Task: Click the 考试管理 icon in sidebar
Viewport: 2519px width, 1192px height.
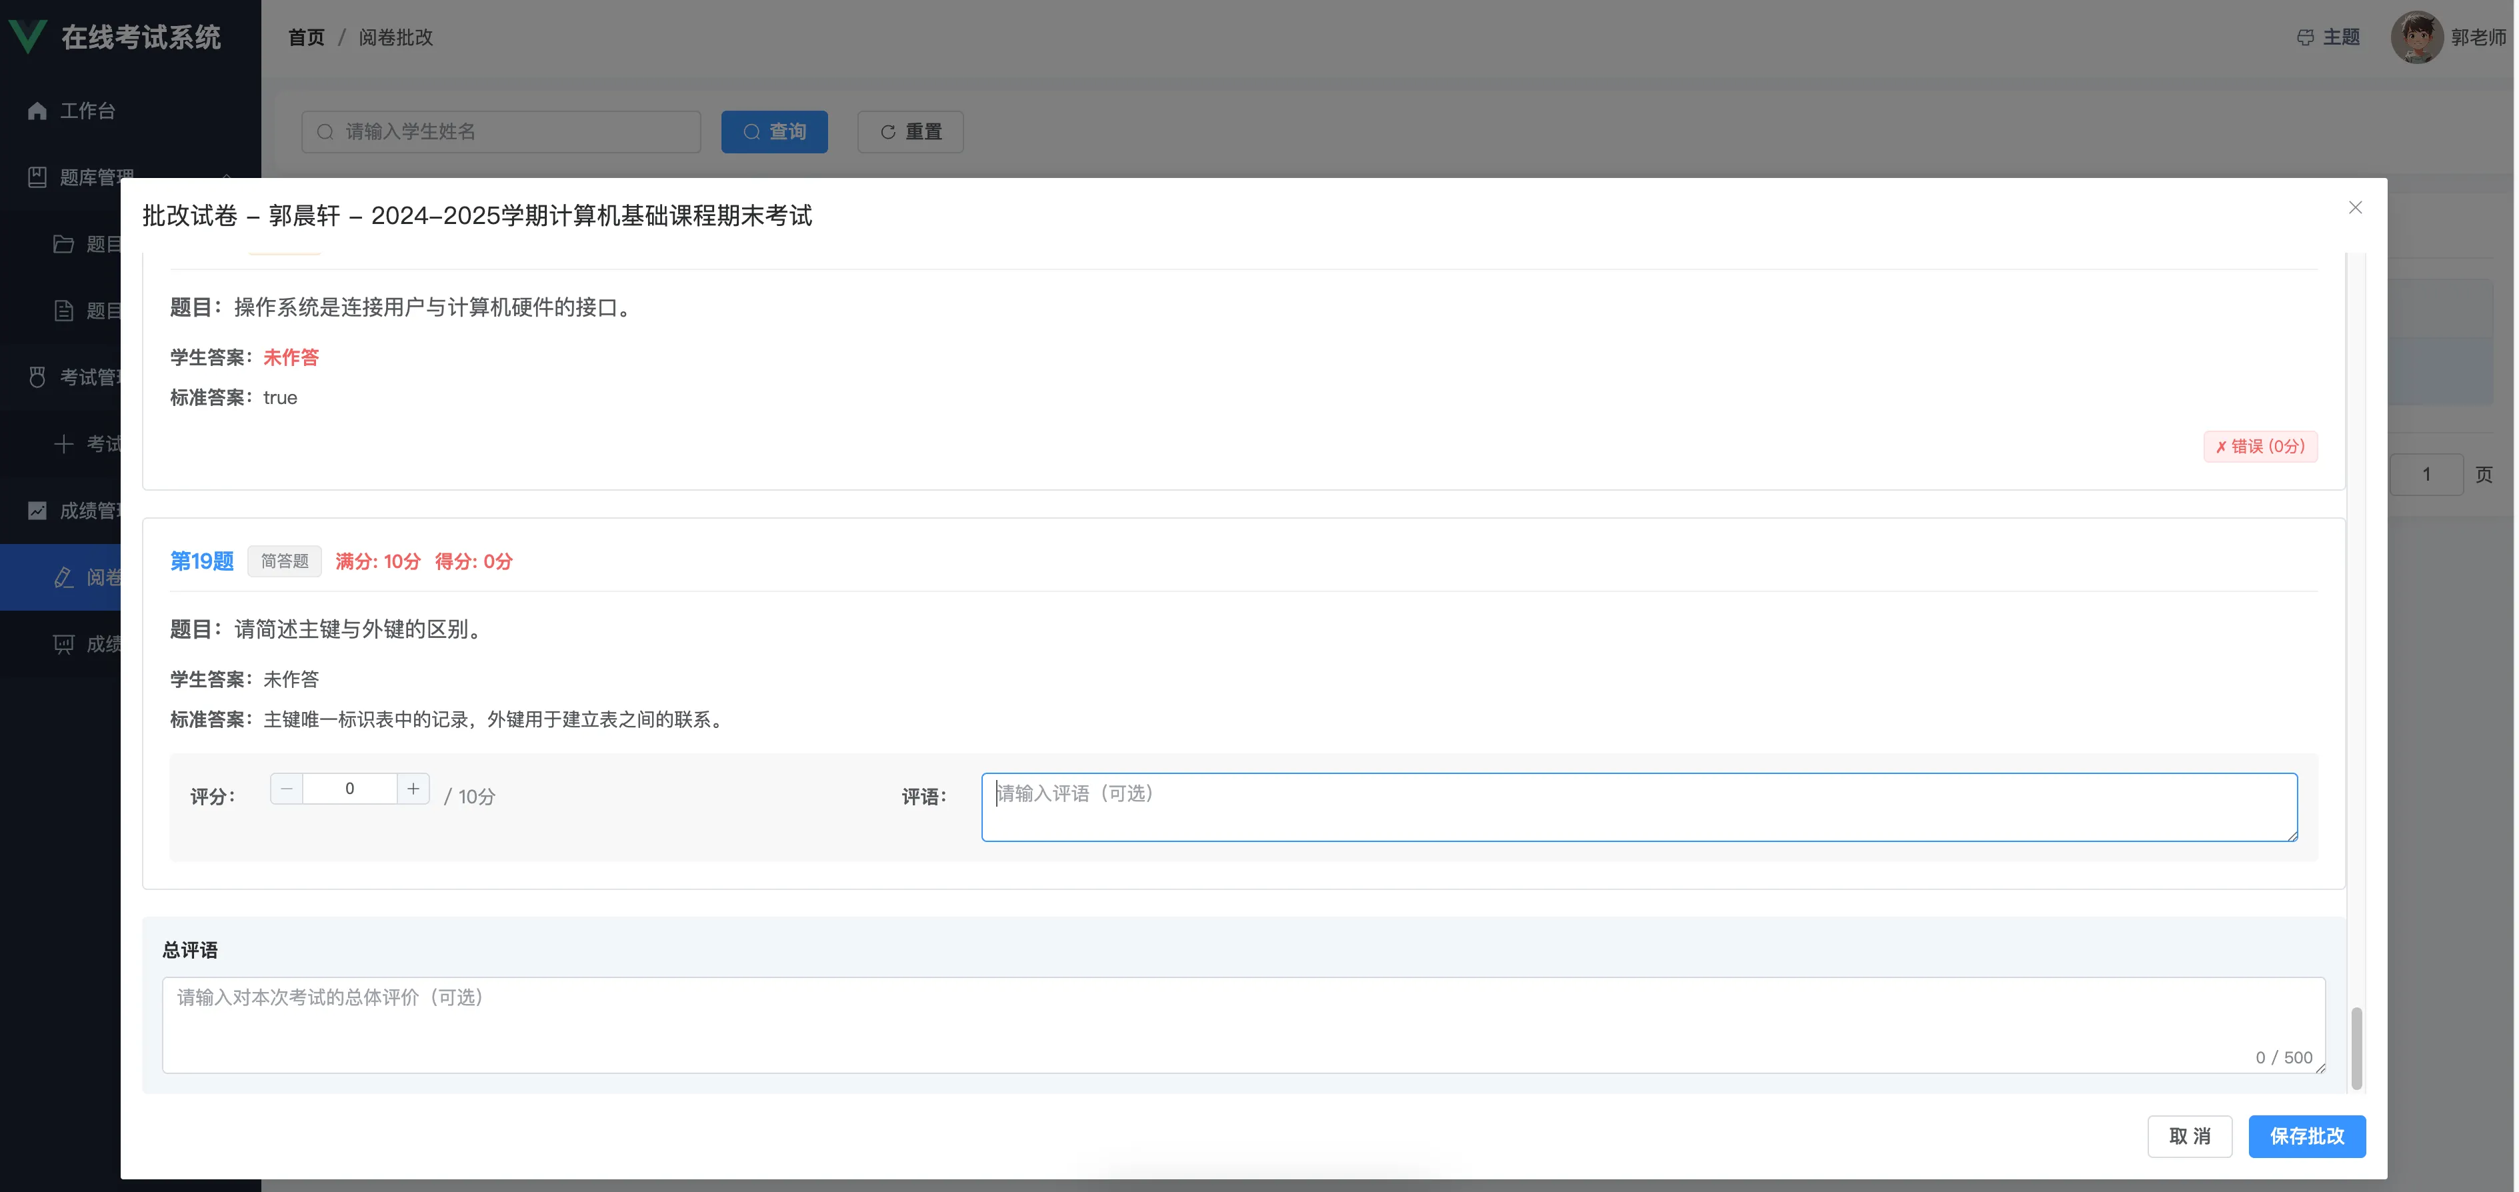Action: tap(37, 377)
